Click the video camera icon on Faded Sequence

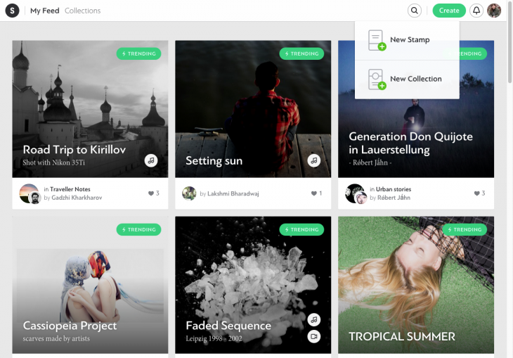click(314, 336)
